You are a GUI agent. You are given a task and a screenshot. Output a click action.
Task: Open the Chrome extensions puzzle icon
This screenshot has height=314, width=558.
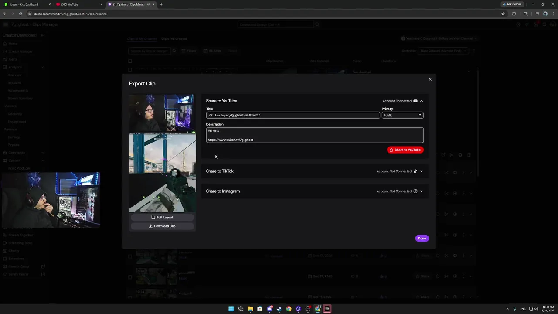(x=514, y=14)
